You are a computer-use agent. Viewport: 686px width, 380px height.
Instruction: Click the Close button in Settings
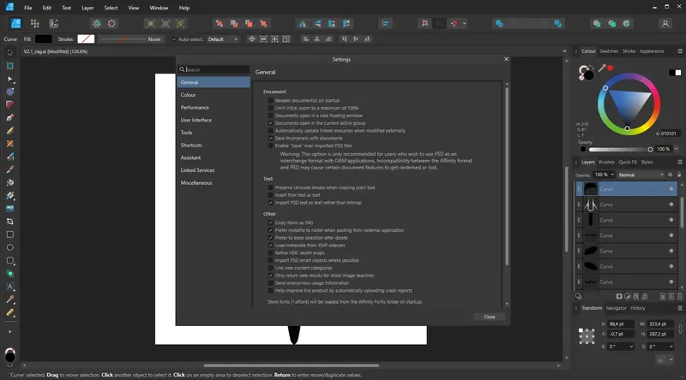(490, 317)
